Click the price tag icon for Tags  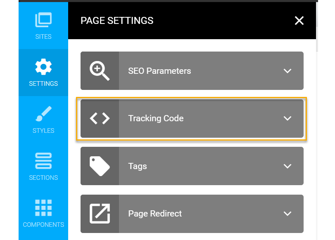(100, 166)
